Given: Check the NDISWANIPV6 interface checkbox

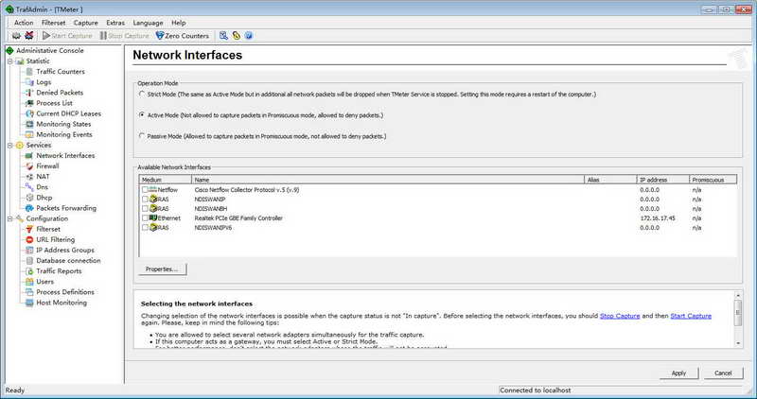Looking at the screenshot, I should click(x=145, y=228).
